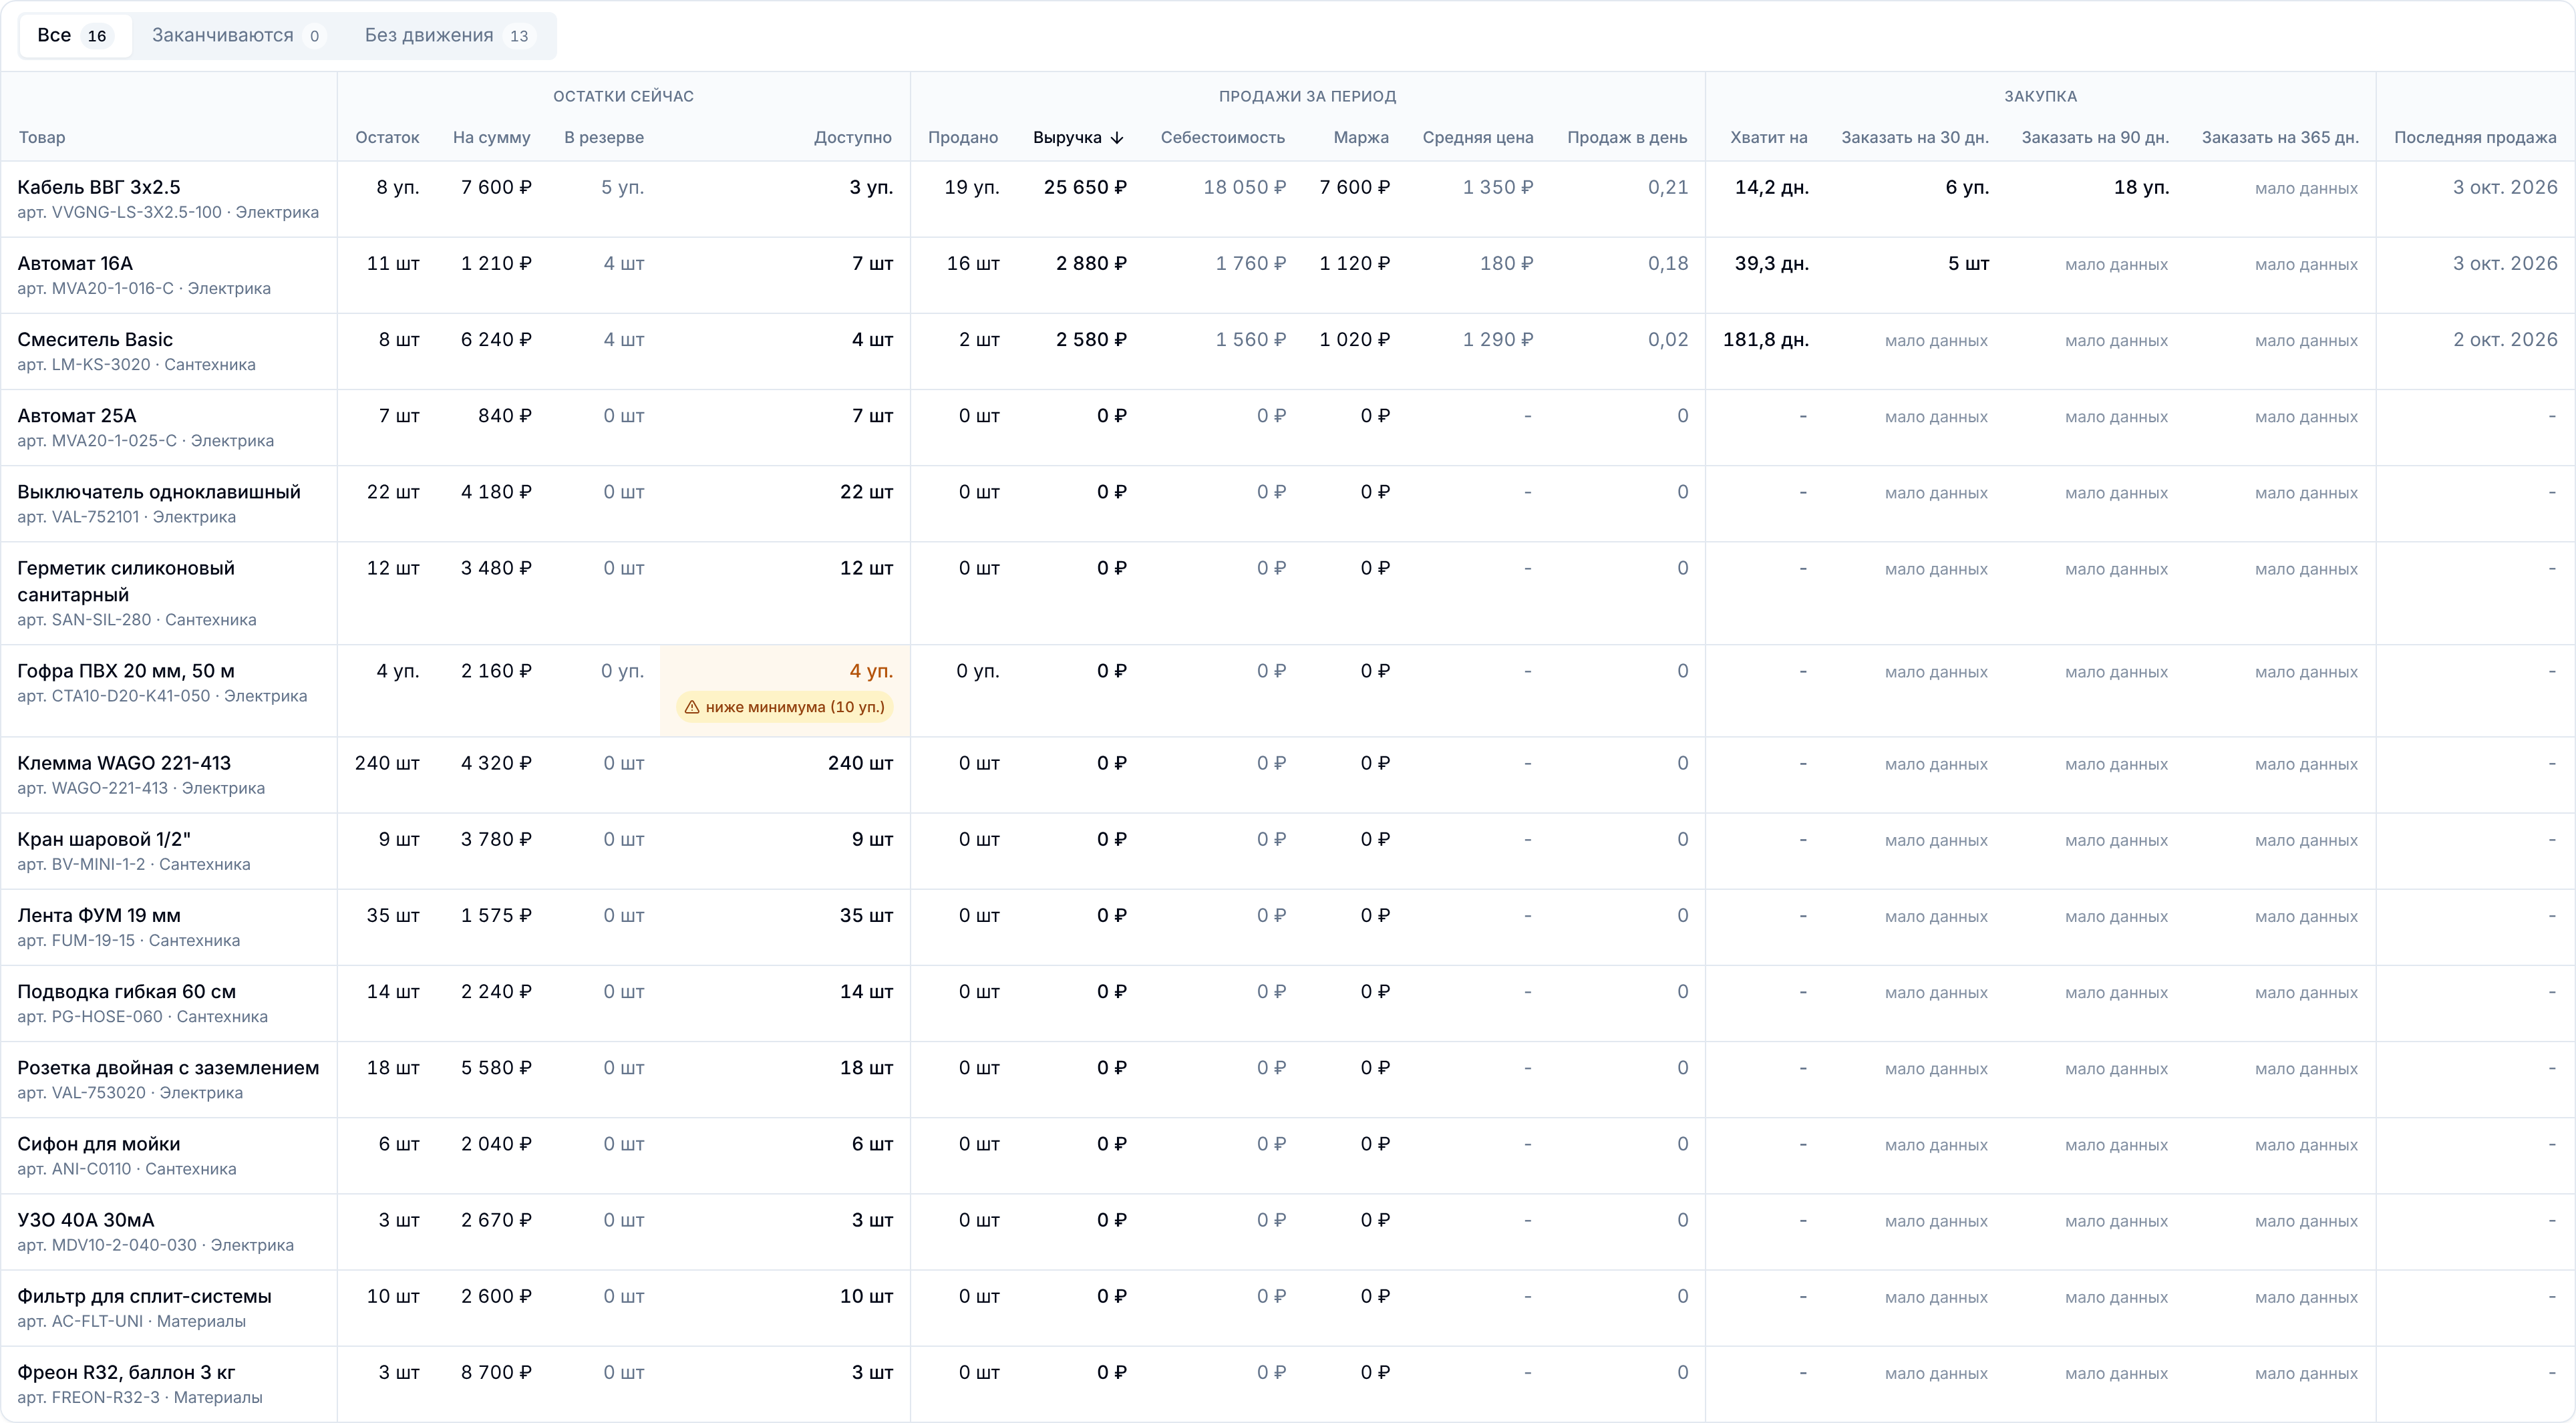
Task: Open Клемма WAGO 221-413 product row
Action: click(x=1288, y=775)
